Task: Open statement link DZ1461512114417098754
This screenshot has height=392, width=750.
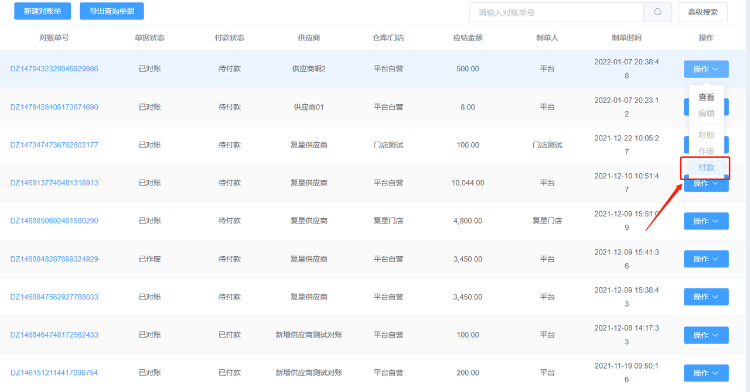Action: [x=54, y=373]
